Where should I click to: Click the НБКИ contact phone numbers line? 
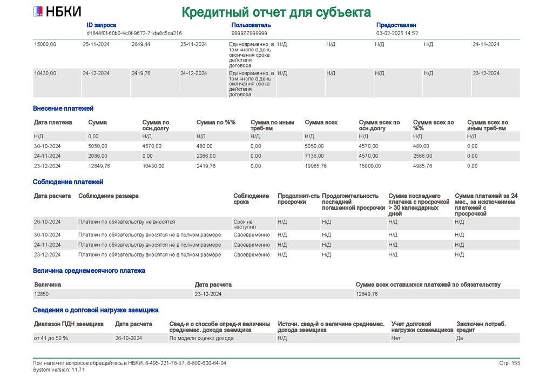pos(130,363)
